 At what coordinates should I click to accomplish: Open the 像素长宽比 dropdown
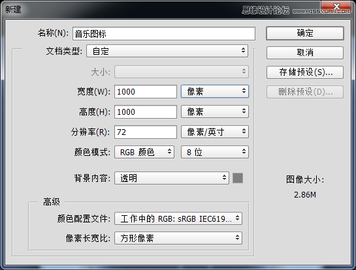(178, 238)
